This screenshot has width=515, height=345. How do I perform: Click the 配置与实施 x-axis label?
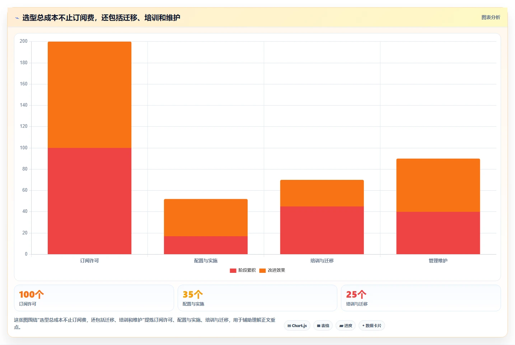pyautogui.click(x=206, y=261)
